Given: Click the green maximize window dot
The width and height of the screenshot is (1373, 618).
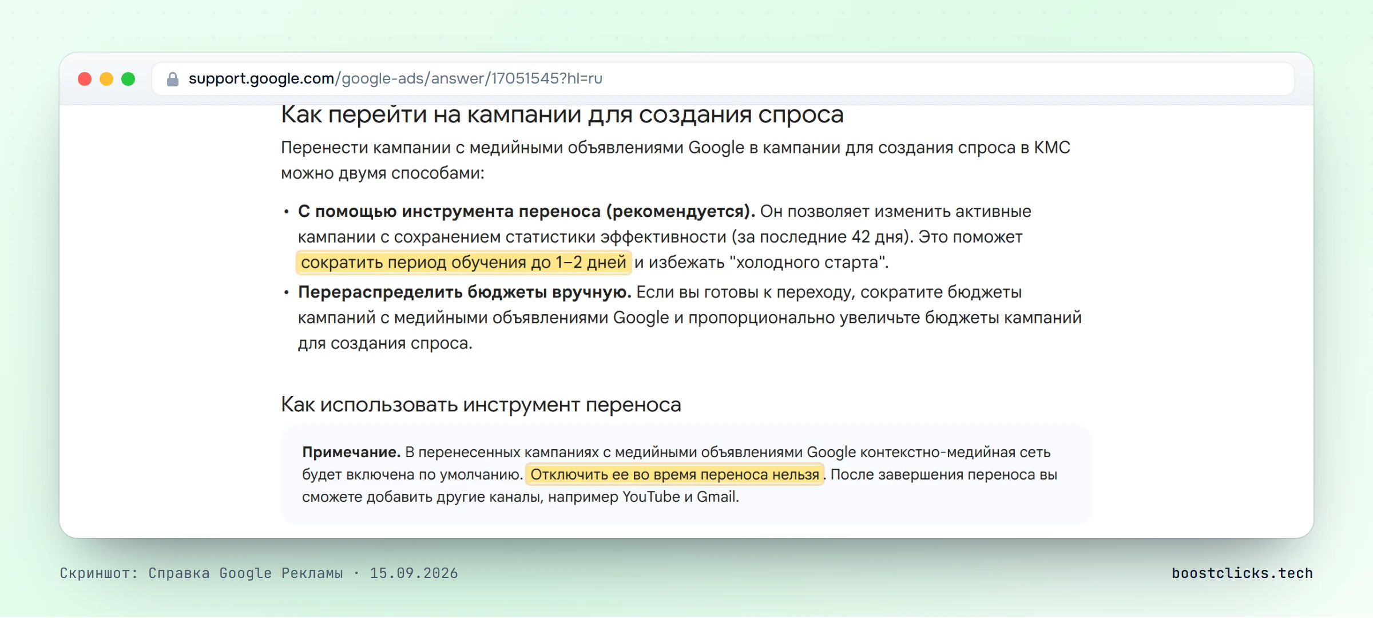Looking at the screenshot, I should [128, 79].
